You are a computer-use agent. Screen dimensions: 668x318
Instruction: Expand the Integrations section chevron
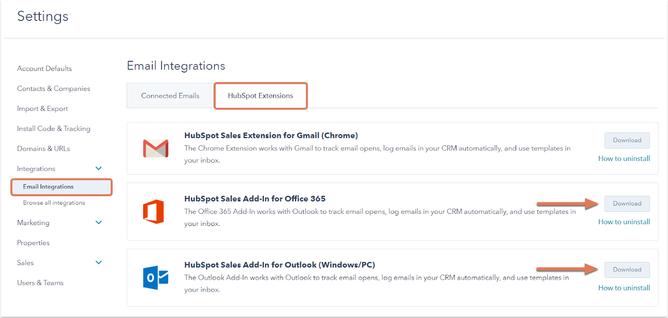point(99,168)
